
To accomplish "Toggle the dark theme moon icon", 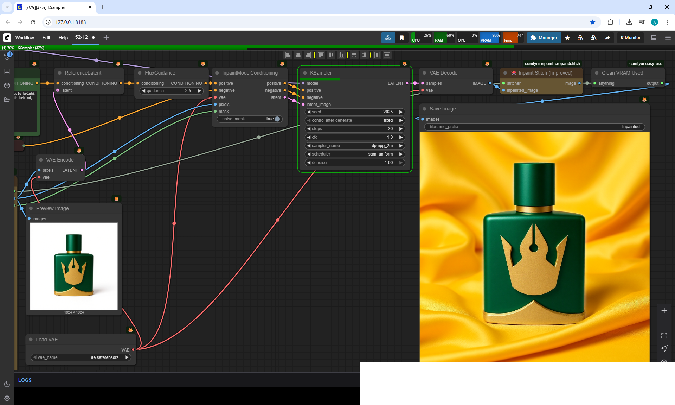I will point(7,384).
